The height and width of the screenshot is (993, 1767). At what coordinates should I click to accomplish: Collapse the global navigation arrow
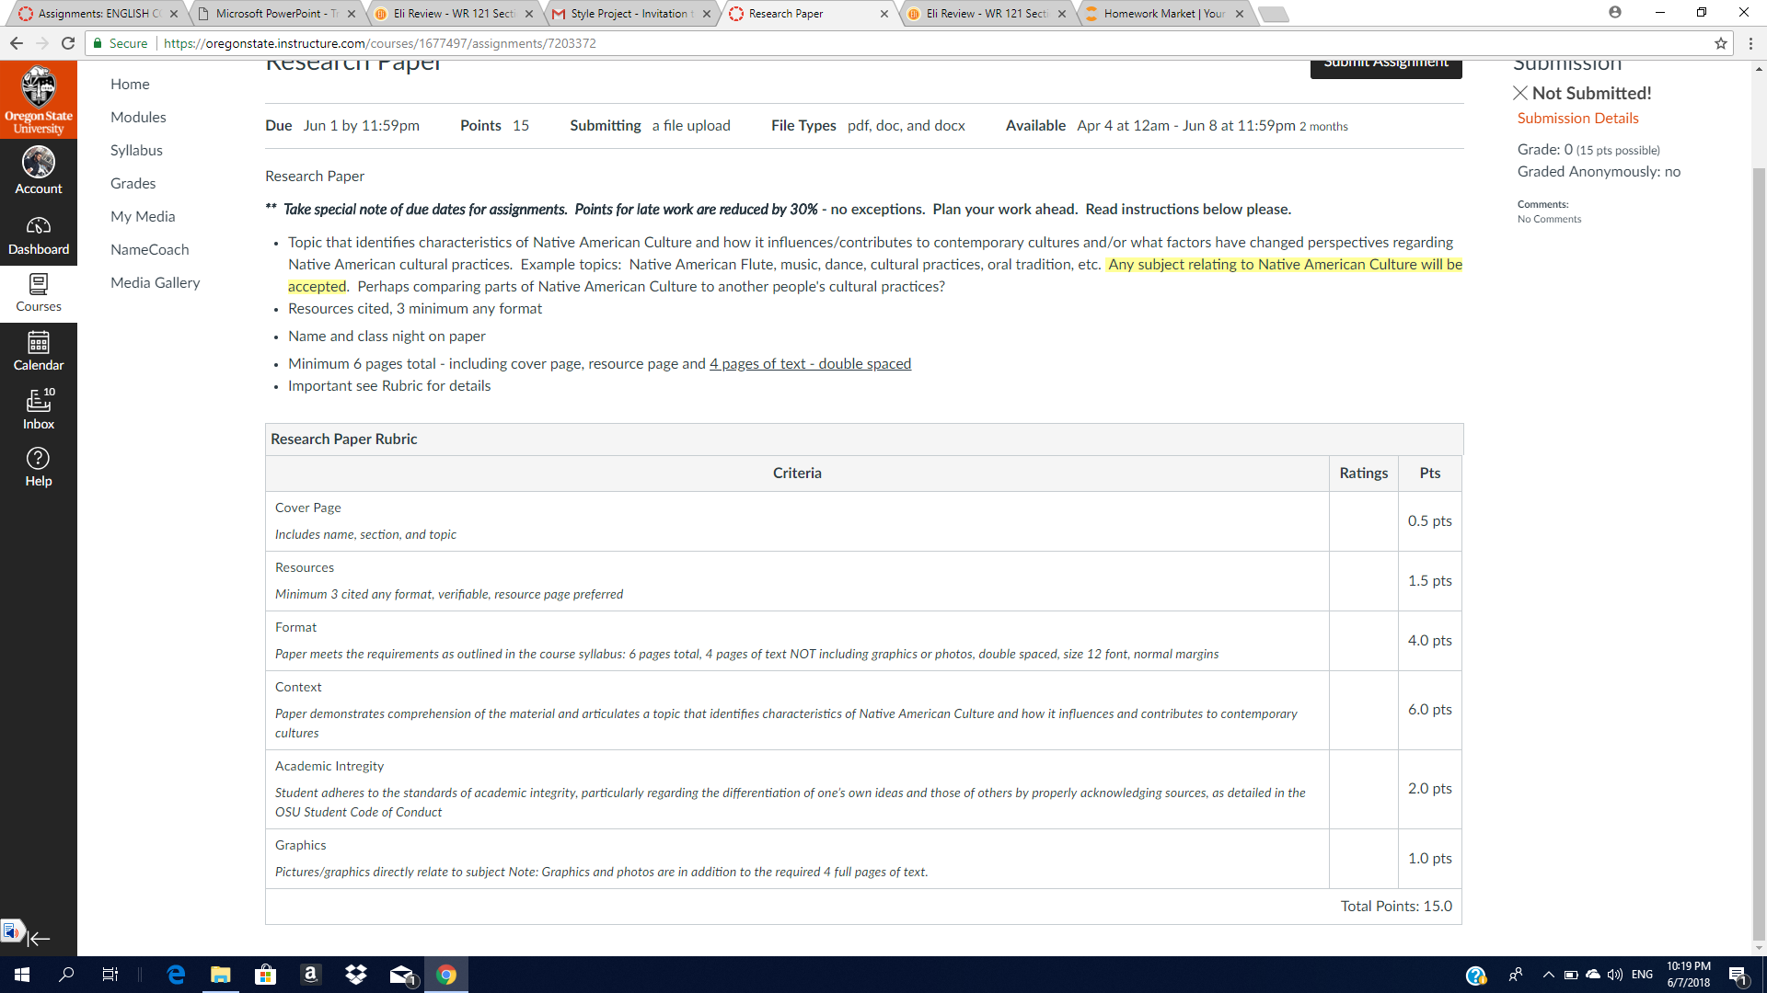39,939
